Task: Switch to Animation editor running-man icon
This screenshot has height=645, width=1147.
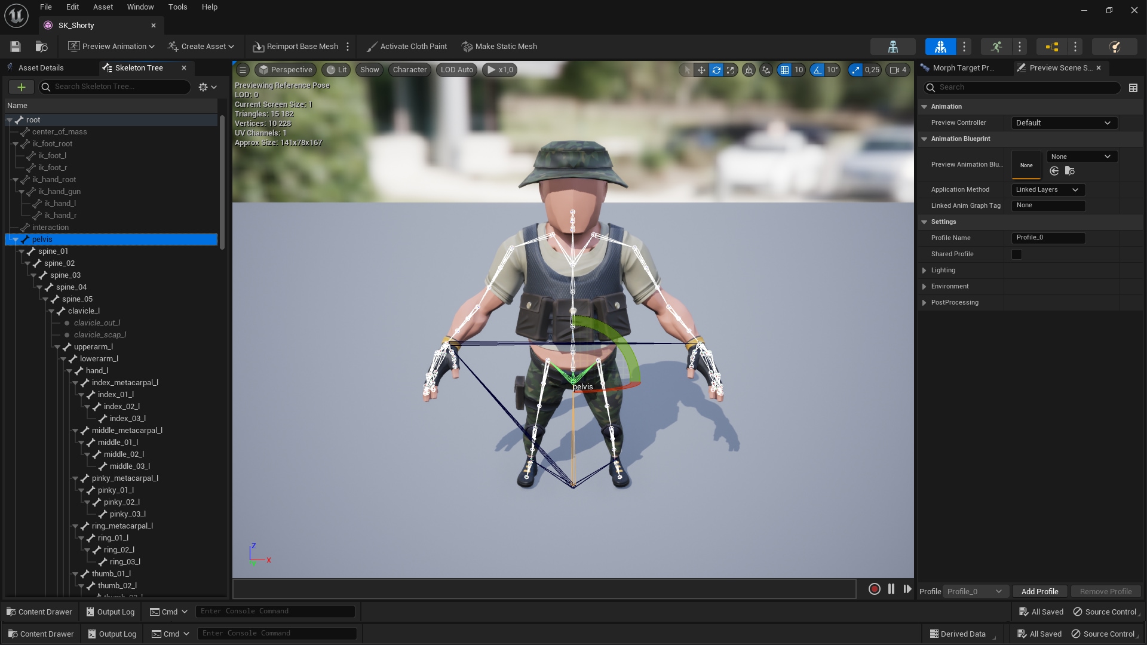Action: coord(996,47)
